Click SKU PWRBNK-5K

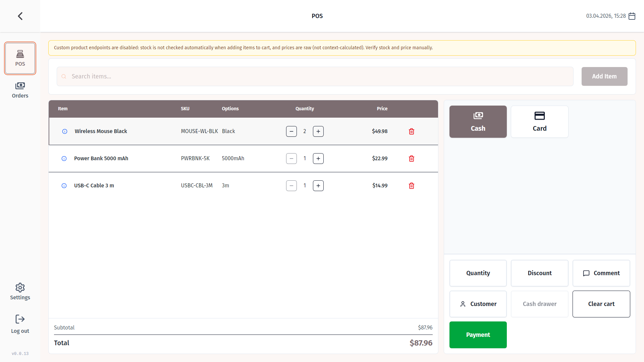[x=195, y=159]
